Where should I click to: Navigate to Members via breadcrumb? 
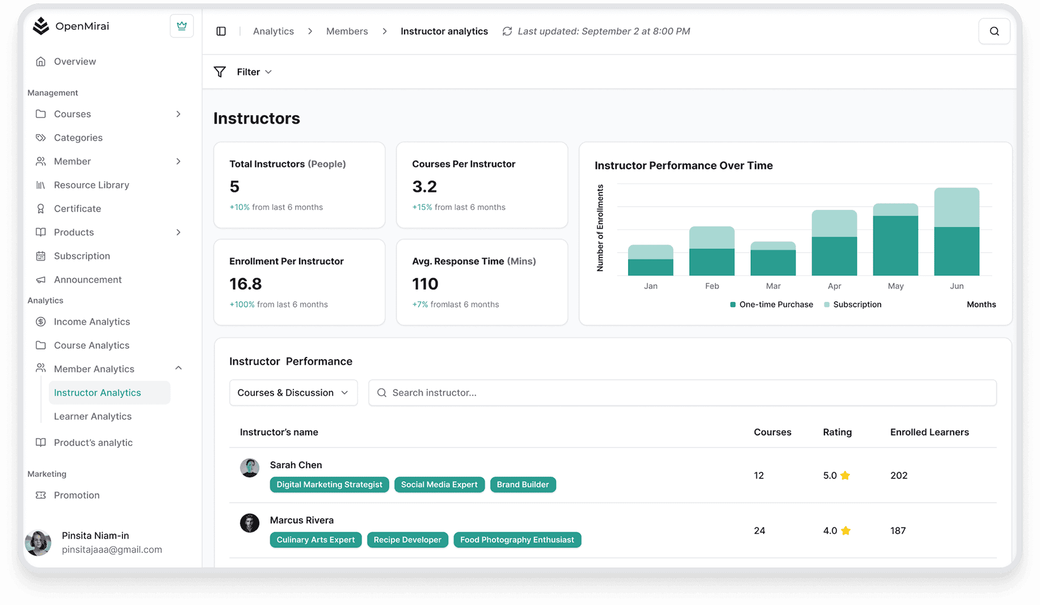click(347, 31)
